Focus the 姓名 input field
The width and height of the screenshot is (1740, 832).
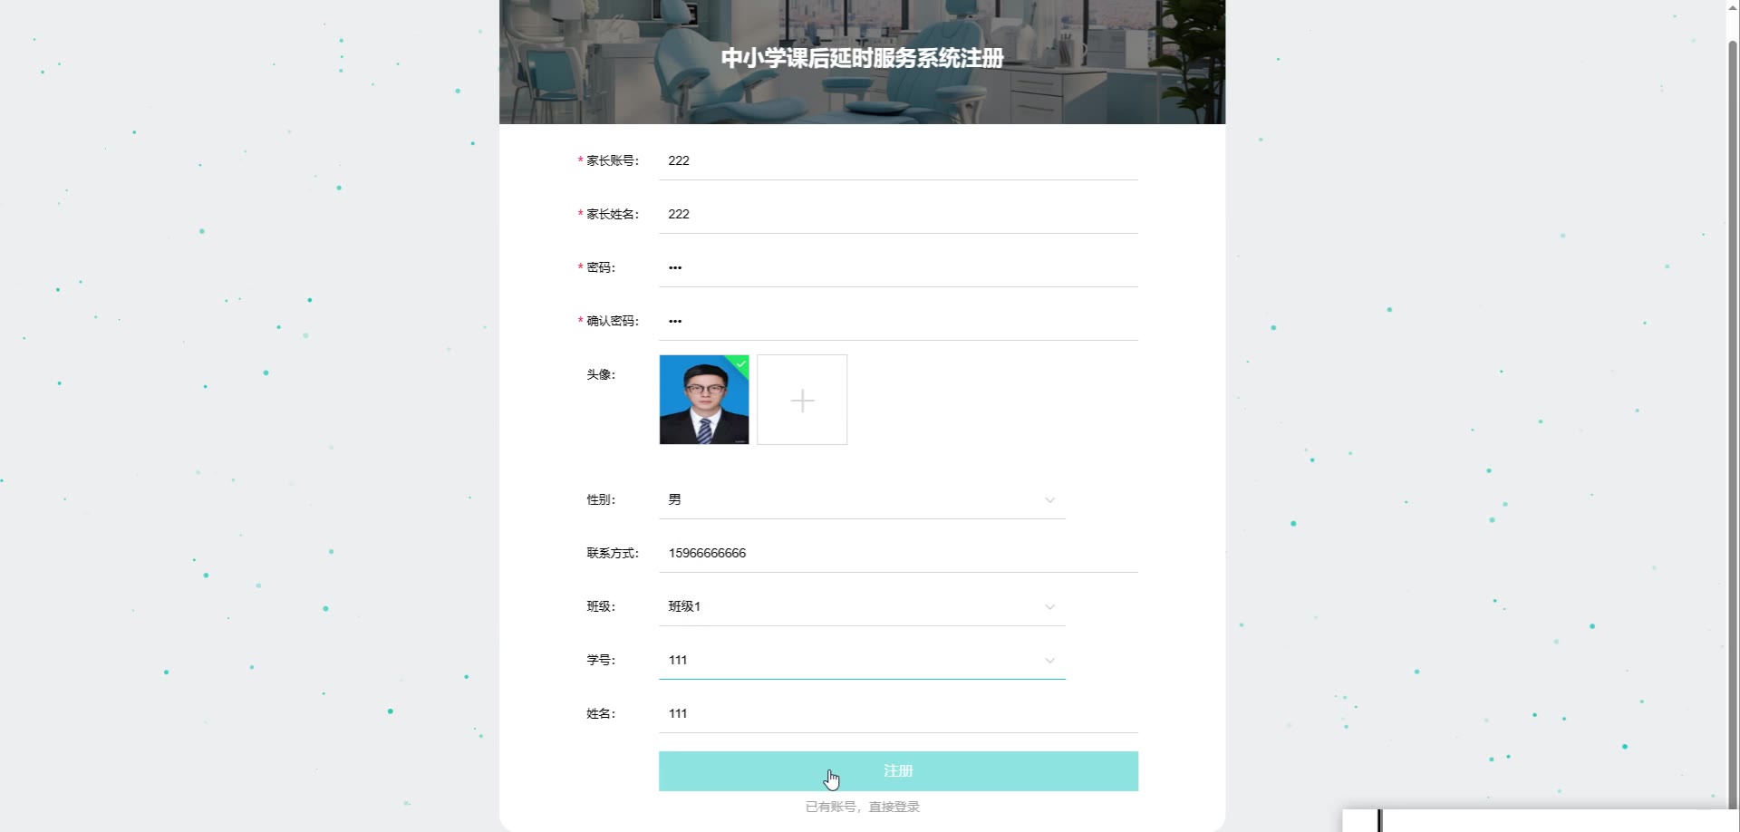point(898,714)
